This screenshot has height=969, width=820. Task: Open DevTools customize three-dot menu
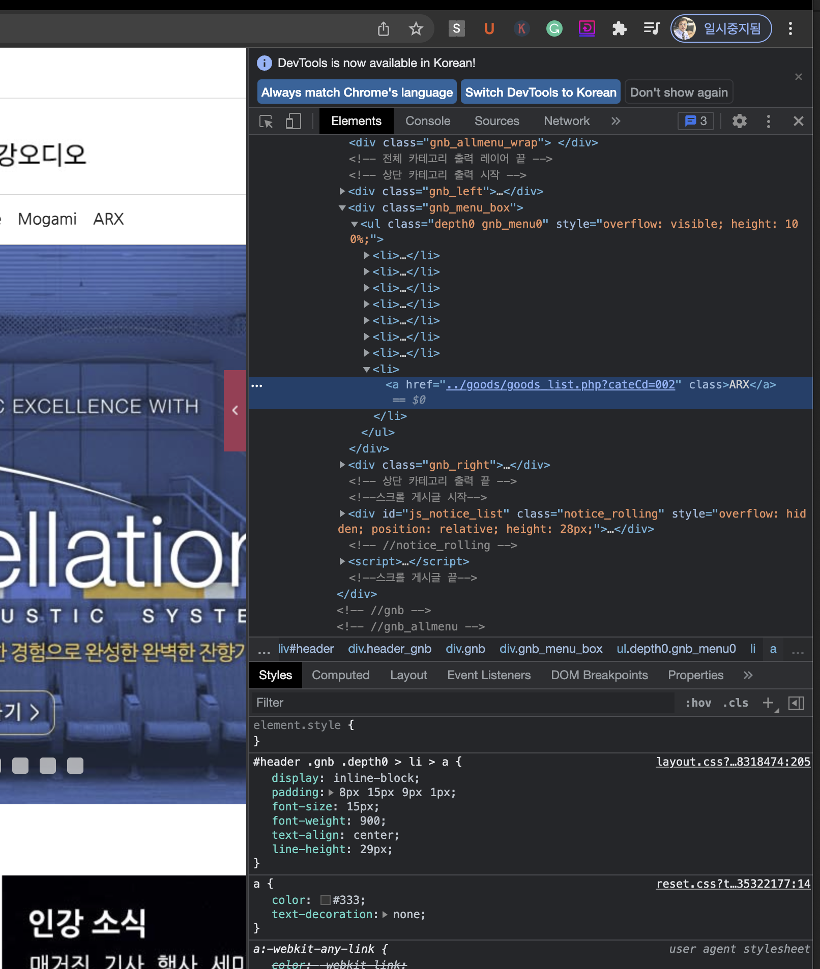[768, 121]
